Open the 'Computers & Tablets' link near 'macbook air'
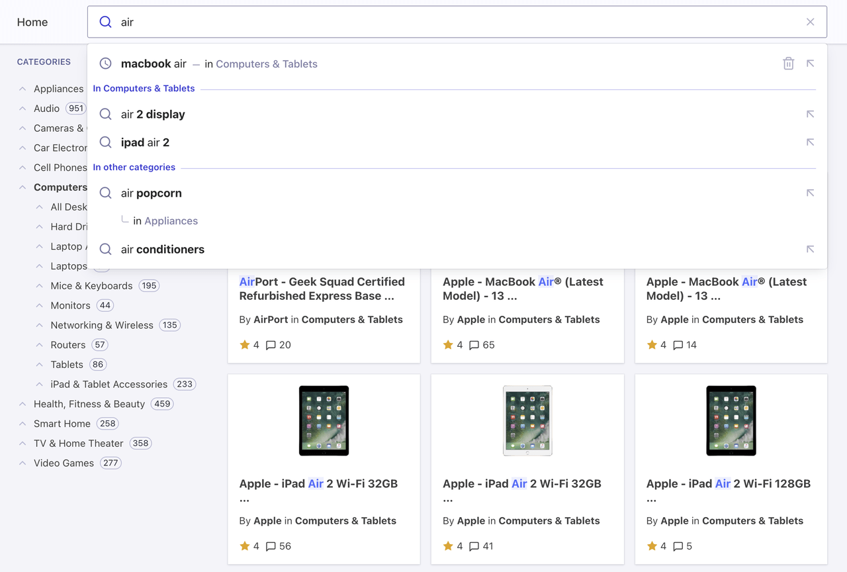Screen dimensions: 847x572 point(267,64)
